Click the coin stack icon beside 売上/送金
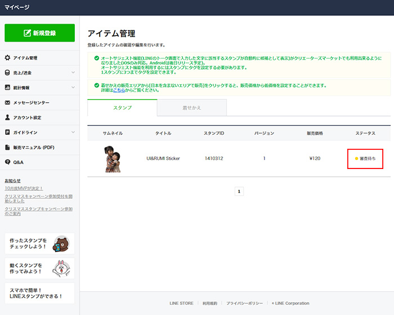Image resolution: width=394 pixels, height=315 pixels. point(7,72)
